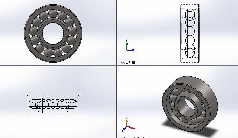Click the *左视 view name label
This screenshot has height=138, width=238.
tap(131, 63)
